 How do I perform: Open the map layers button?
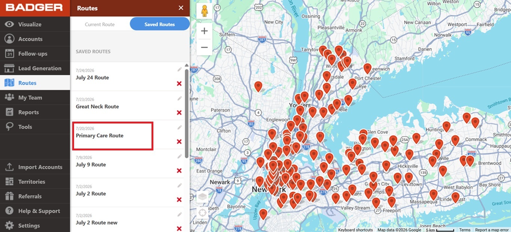(x=202, y=196)
